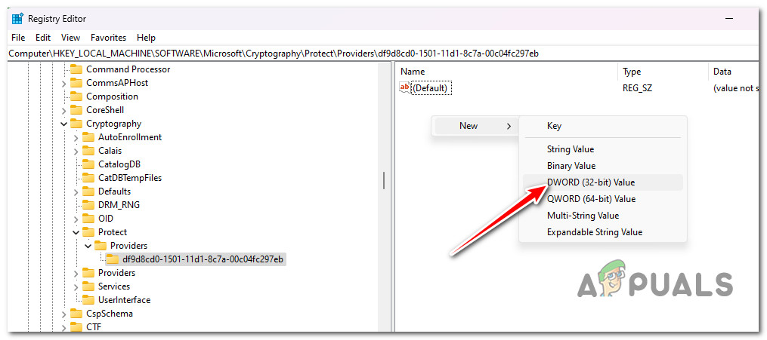Open the New submenu in context menu
Screen dimensions: 767x340
(475, 126)
